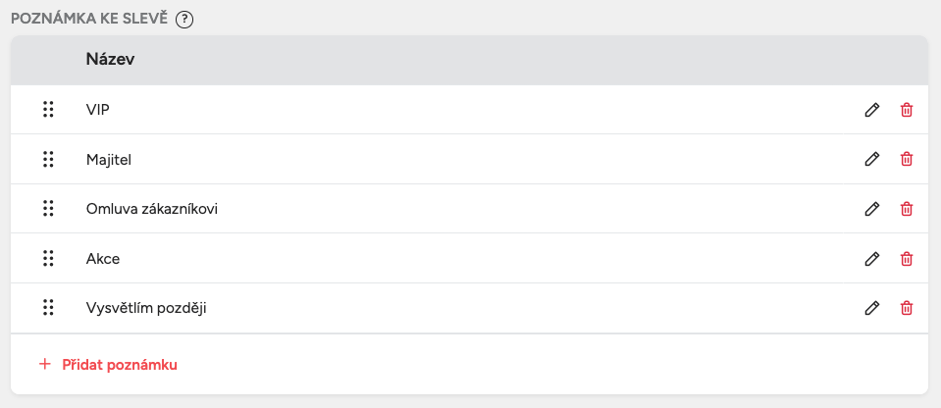Click the help question mark icon

pyautogui.click(x=183, y=20)
